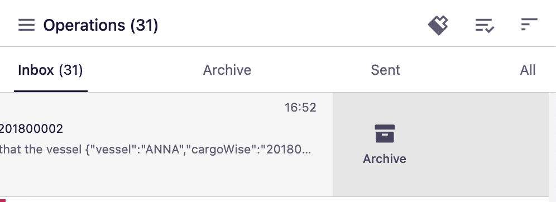This screenshot has width=556, height=202.
Task: Click the message preview mentioning vessel ANNA
Action: coord(155,150)
